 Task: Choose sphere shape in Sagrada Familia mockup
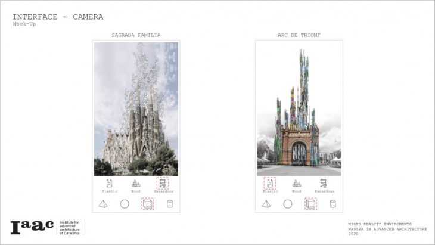125,204
